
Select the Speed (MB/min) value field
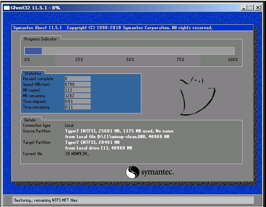(x=78, y=84)
